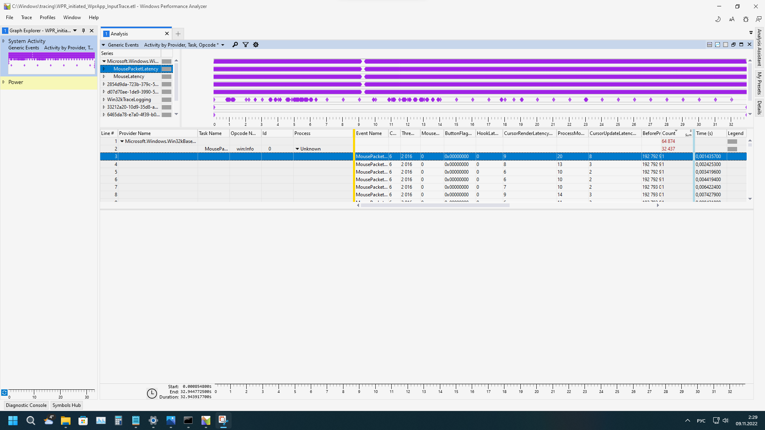
Task: Open the Analysis Assistant side panel
Action: 759,48
